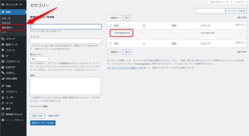The height and width of the screenshot is (136, 249).
Task: Select 投稿一覧 in the posts submenu
Action: [6, 19]
